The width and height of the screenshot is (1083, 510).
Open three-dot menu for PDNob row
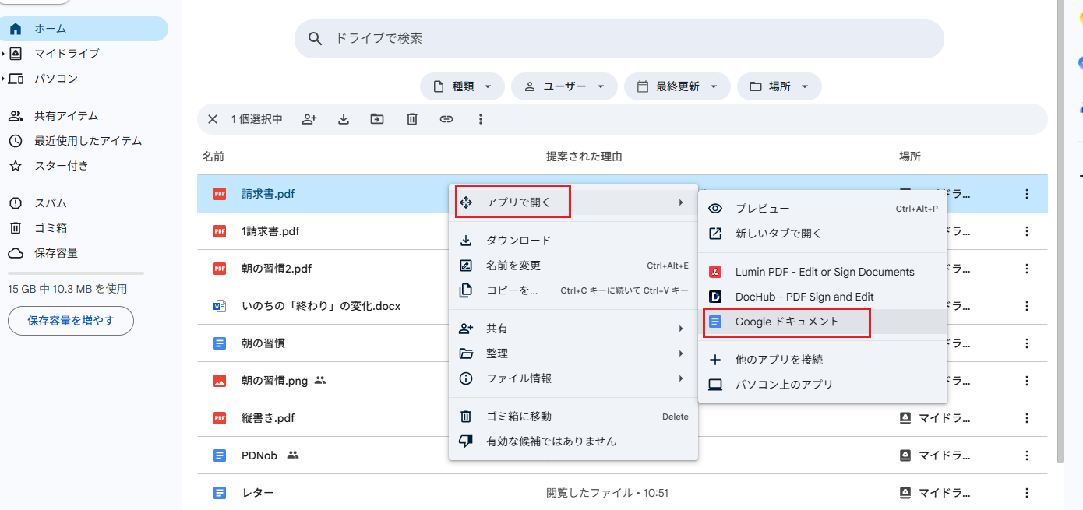tap(1027, 455)
